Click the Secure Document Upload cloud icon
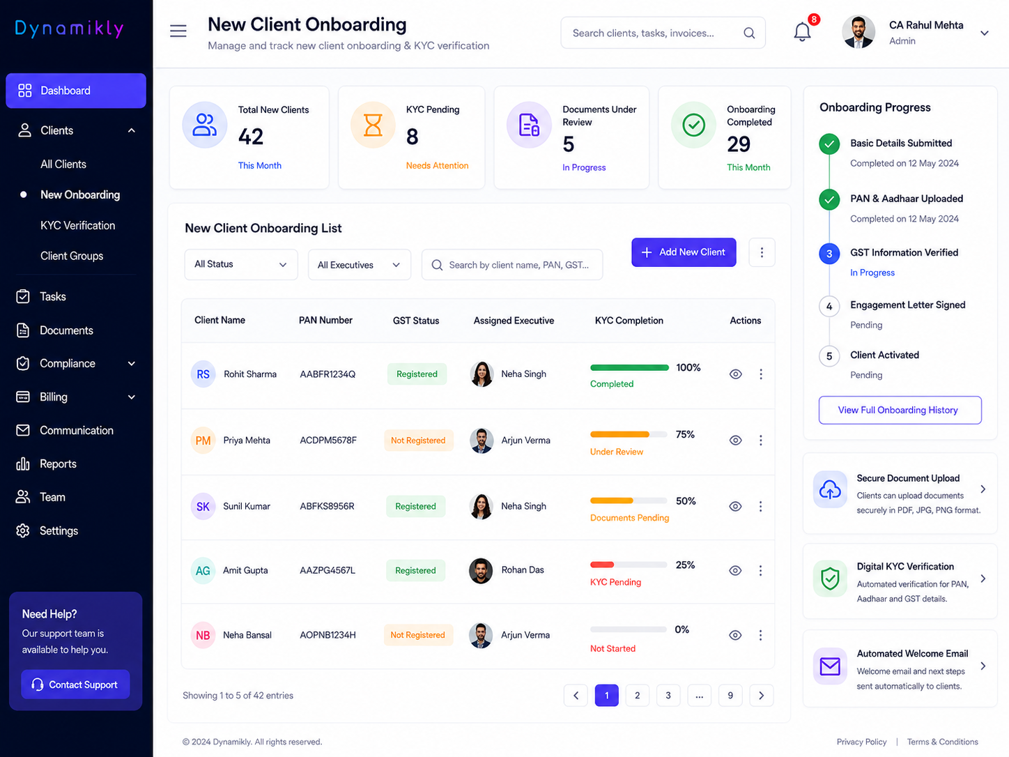Viewport: 1009px width, 757px height. tap(830, 489)
